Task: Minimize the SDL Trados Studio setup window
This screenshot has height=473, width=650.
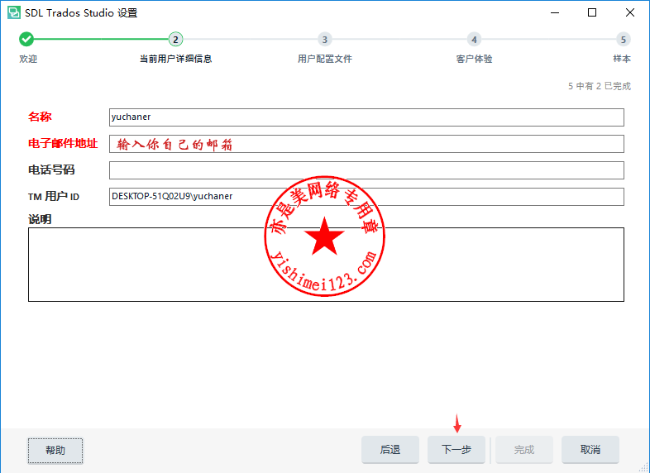Action: [x=555, y=12]
